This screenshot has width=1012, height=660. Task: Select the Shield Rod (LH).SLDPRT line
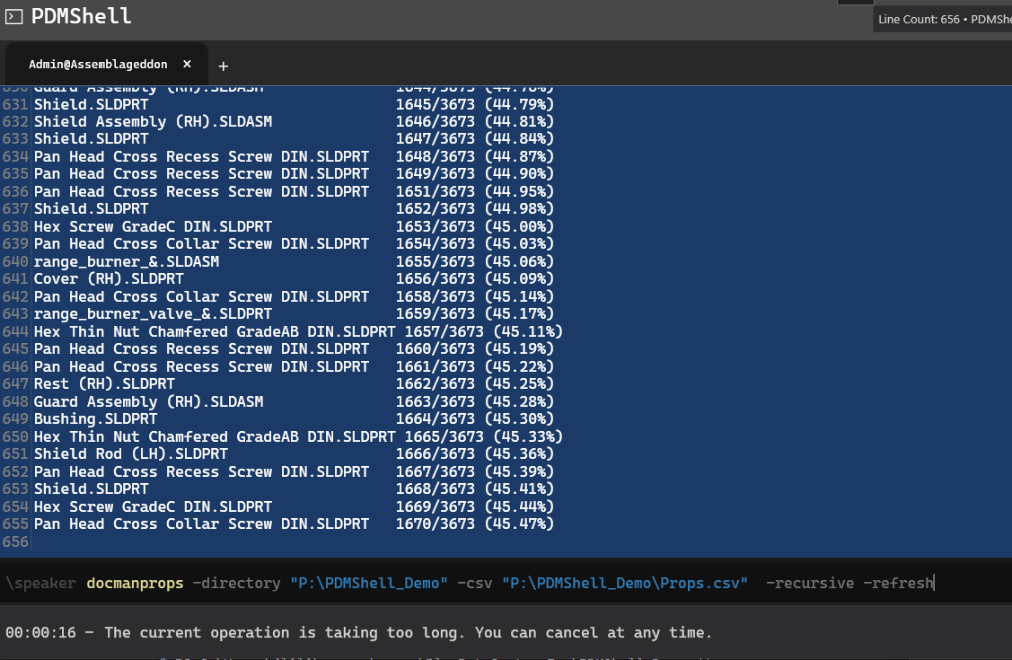click(130, 454)
